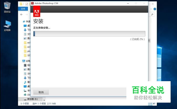Open the 文档 folder under This PC
The image size is (177, 109).
[x=27, y=74]
